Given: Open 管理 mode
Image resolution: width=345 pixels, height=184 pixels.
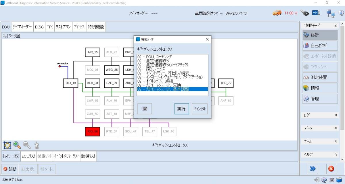Looking at the screenshot, I should [x=320, y=99].
